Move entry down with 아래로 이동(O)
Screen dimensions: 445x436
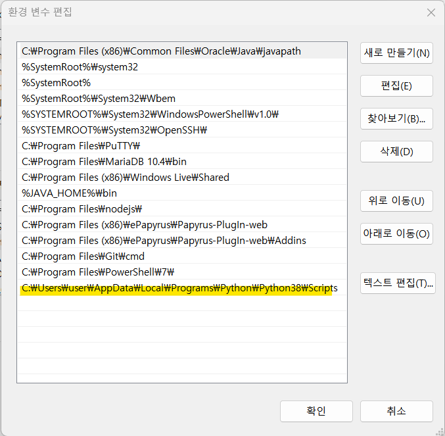[396, 233]
